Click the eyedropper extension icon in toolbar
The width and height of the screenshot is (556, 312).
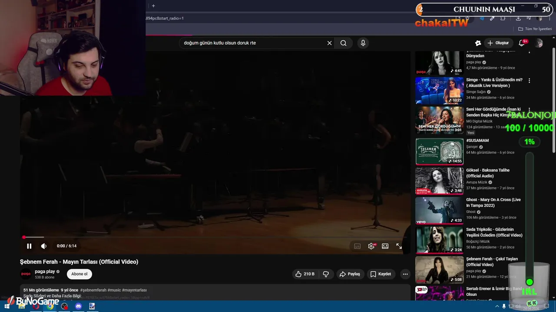[x=492, y=18]
